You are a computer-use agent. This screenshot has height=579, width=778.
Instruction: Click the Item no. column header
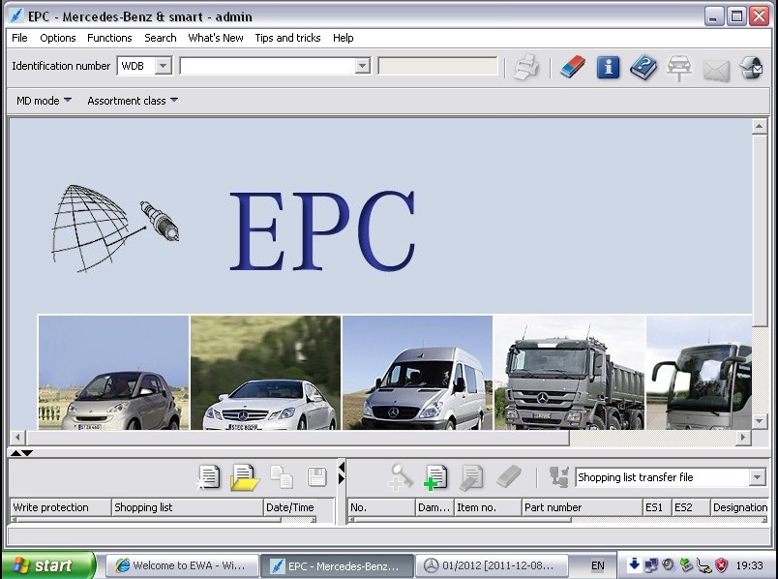pyautogui.click(x=488, y=507)
